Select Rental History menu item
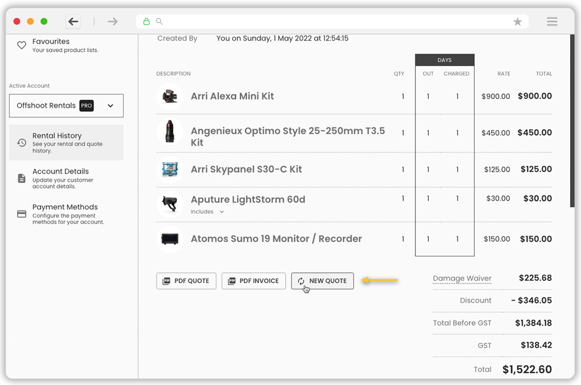 click(66, 143)
